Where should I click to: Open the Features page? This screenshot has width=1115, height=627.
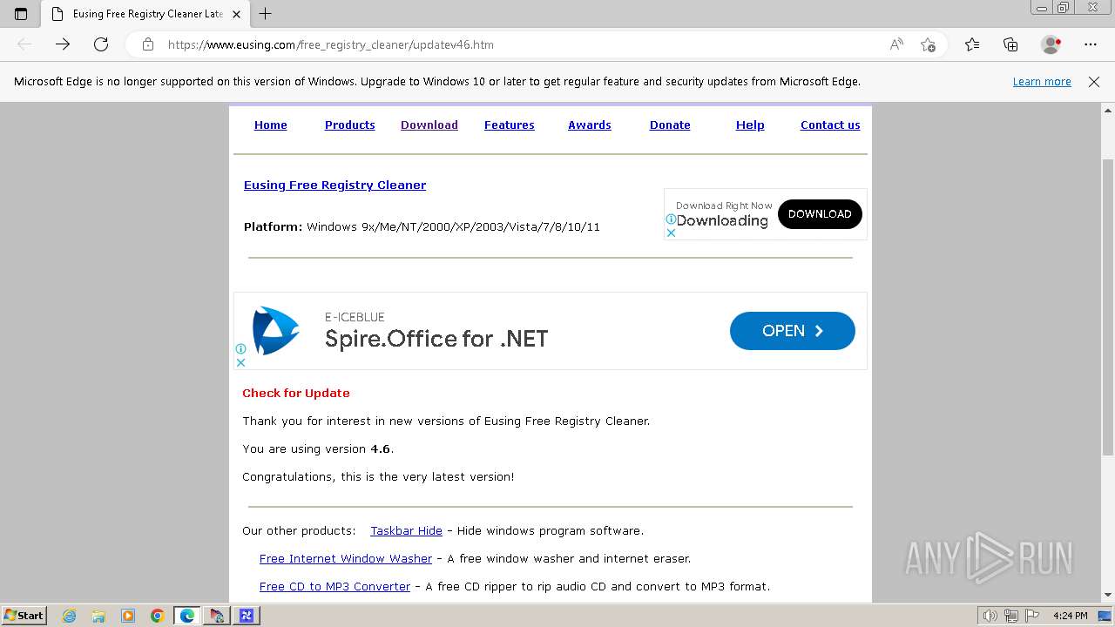(x=510, y=125)
